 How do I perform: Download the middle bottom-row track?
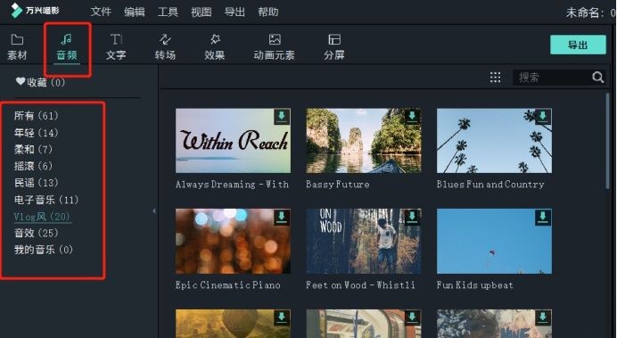pyautogui.click(x=412, y=317)
